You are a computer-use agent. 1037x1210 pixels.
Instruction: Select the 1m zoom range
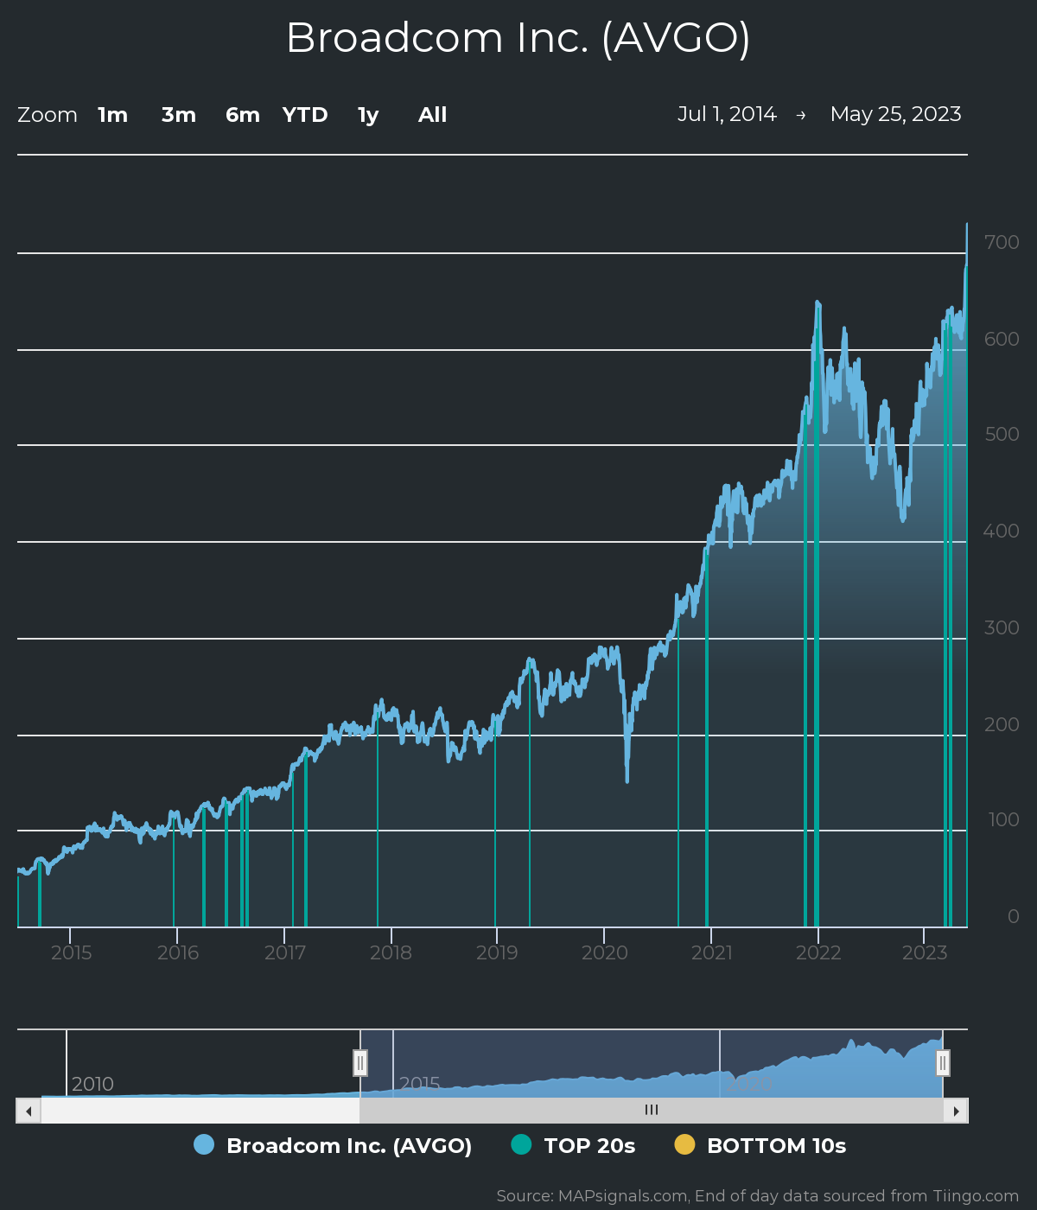(112, 115)
